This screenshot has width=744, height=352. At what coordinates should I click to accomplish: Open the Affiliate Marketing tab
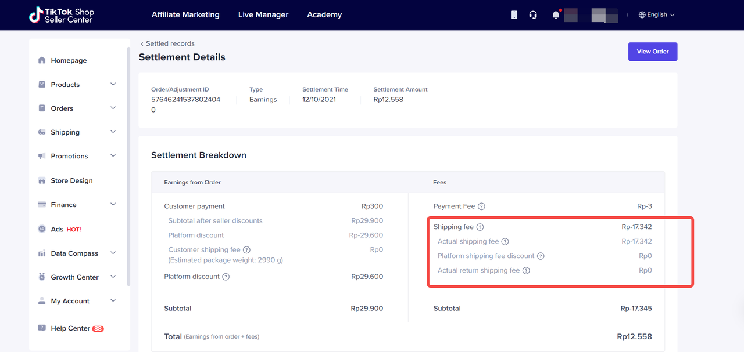click(x=185, y=15)
